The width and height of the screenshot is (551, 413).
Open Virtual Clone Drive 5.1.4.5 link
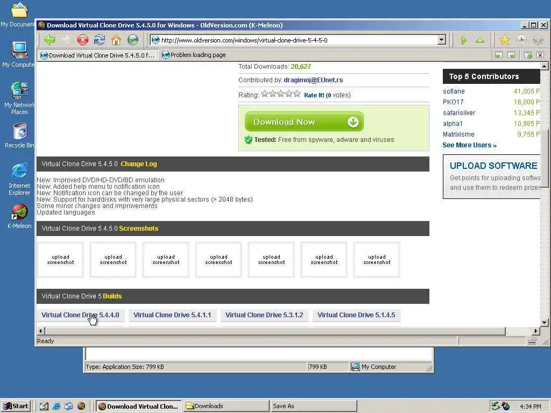pyautogui.click(x=356, y=315)
